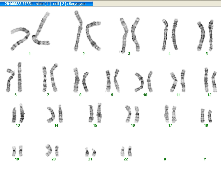Click the chromosome 7 pair image
This screenshot has height=171, width=221.
coord(50,78)
